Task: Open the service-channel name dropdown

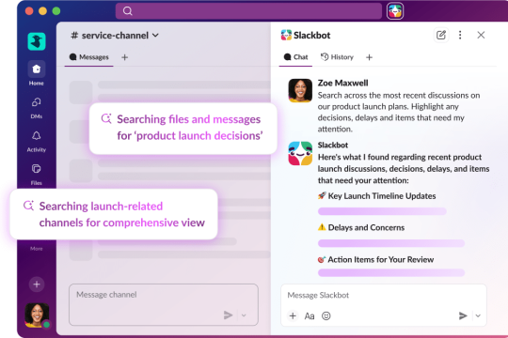Action: point(115,36)
